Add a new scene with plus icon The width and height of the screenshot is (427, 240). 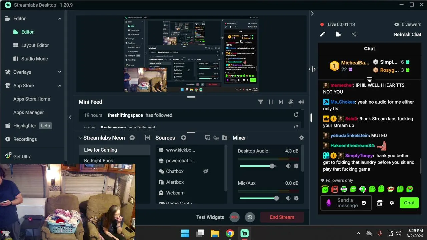[x=132, y=138]
